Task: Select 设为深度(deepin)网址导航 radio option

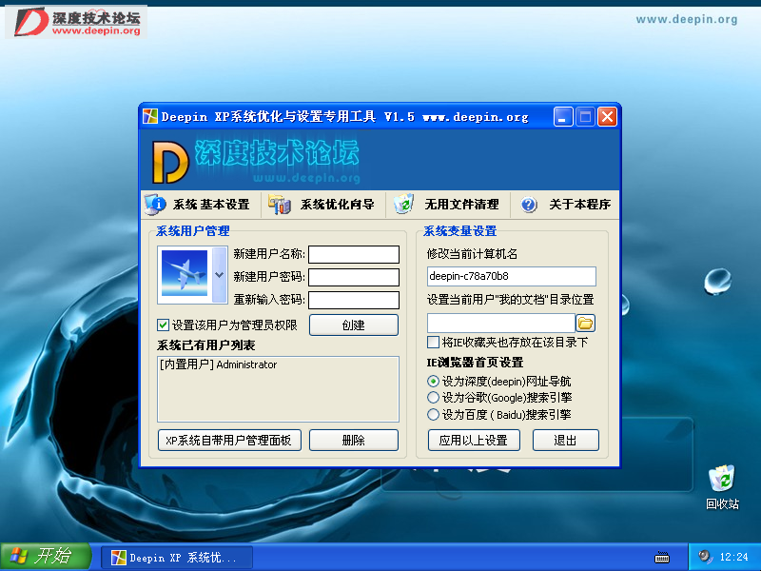Action: coord(433,382)
